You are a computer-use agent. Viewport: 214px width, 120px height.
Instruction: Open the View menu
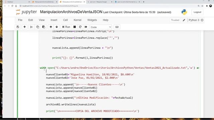(x=42, y=20)
